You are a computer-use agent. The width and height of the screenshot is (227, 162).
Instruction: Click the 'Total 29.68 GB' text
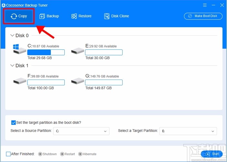point(40,58)
